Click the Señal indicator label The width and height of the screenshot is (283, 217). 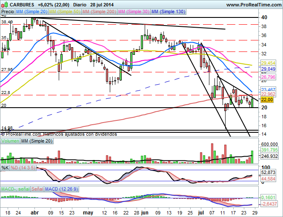pos(37,188)
